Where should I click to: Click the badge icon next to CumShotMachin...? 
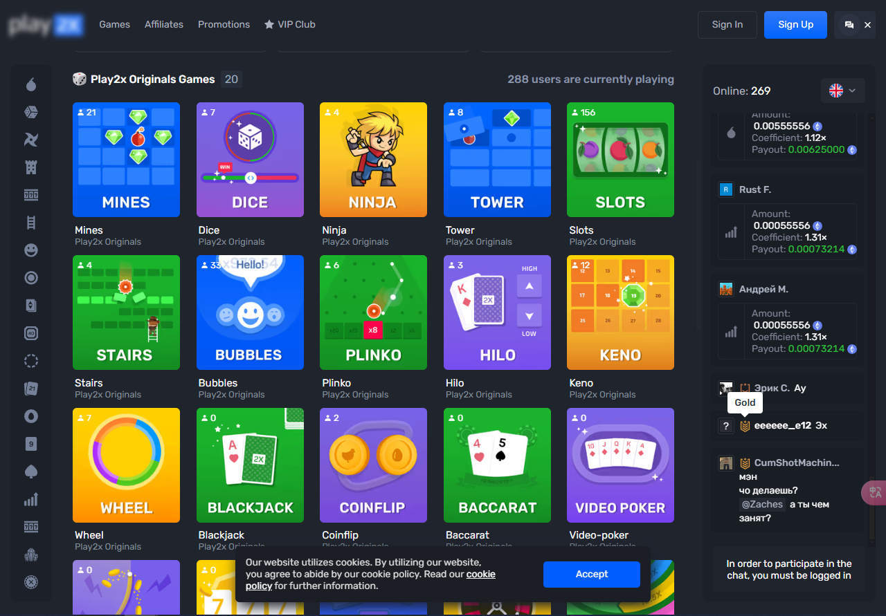(x=745, y=463)
